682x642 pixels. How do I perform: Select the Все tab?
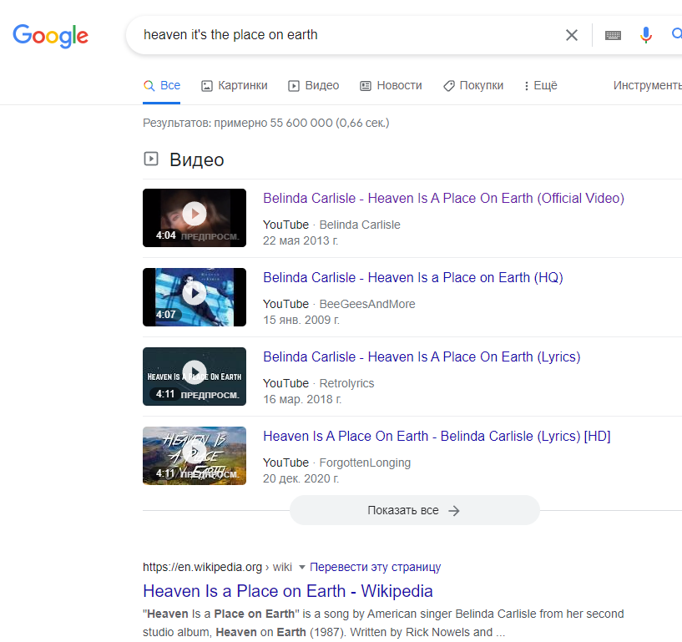pyautogui.click(x=162, y=86)
